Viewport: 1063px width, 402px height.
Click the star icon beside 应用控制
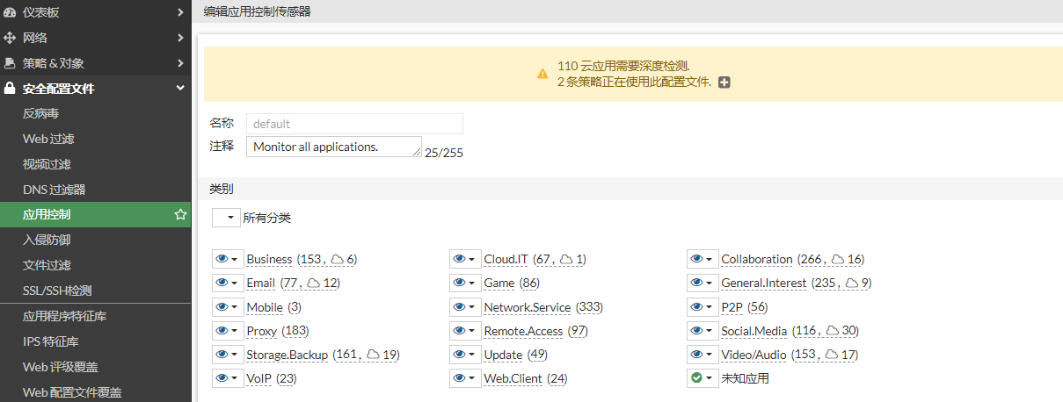point(180,214)
